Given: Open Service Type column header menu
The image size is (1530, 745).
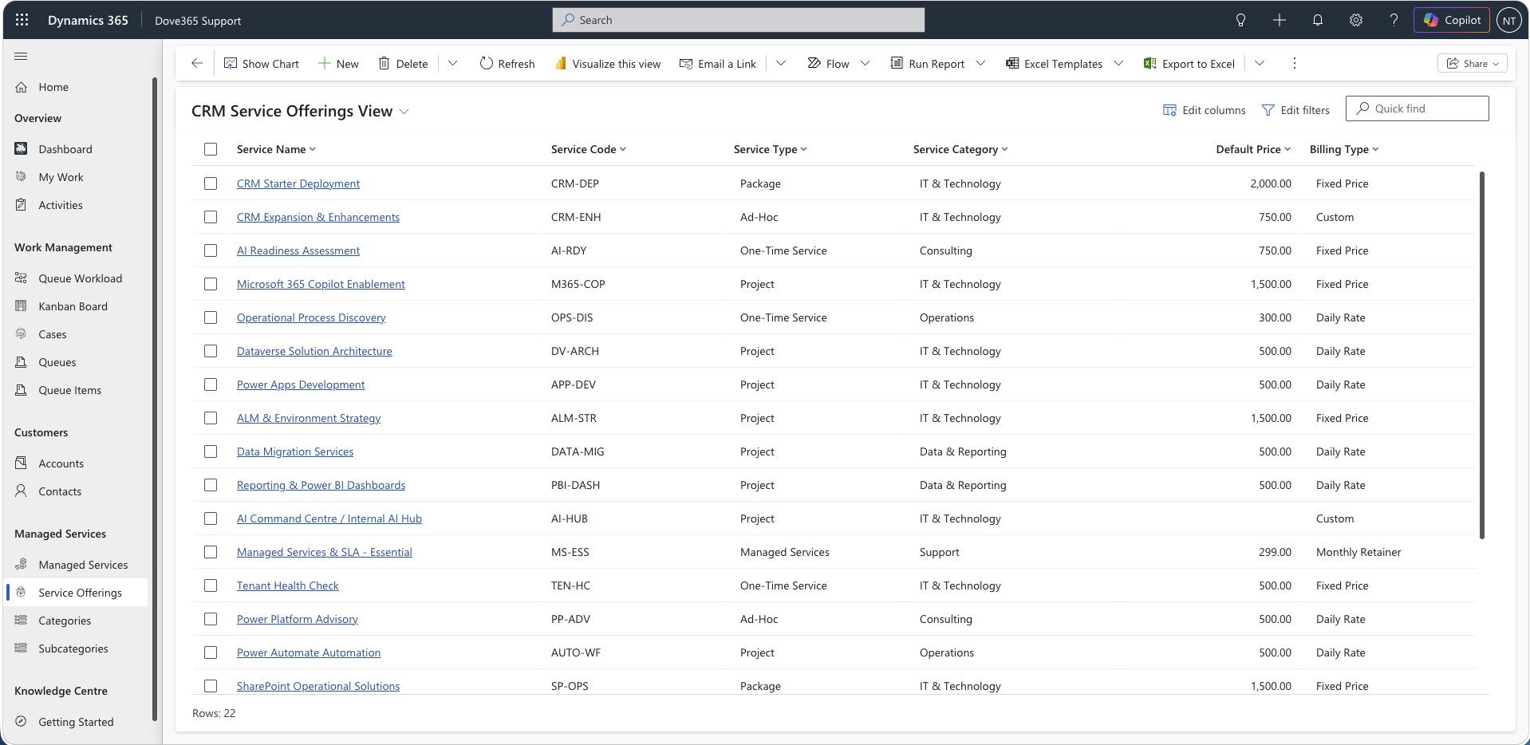Looking at the screenshot, I should (x=771, y=149).
